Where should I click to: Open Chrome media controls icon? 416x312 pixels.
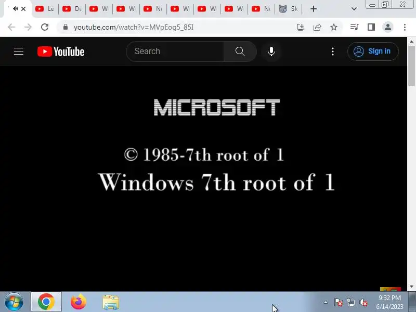pyautogui.click(x=355, y=27)
